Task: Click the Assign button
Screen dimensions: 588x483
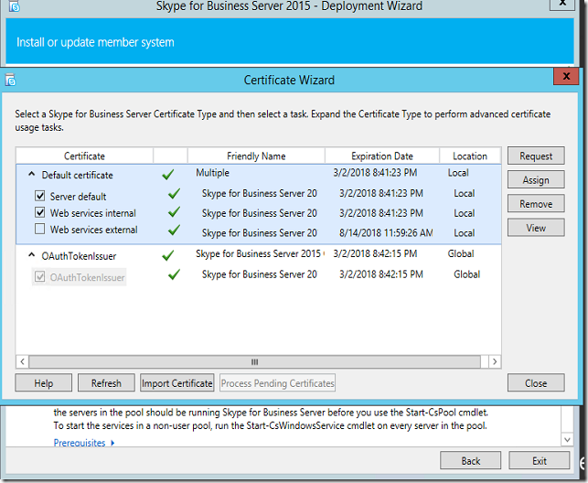Action: (536, 179)
